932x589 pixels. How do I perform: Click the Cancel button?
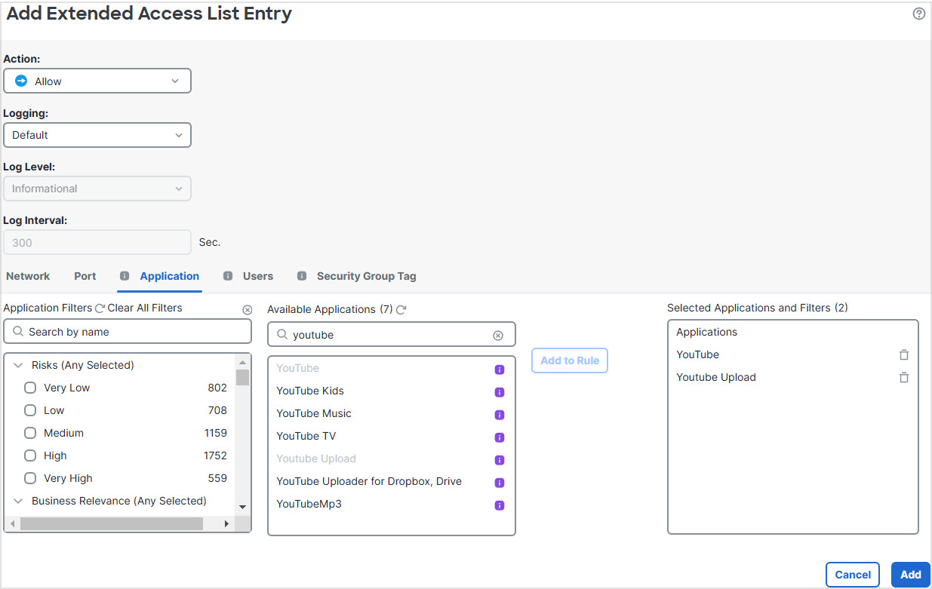coord(852,574)
